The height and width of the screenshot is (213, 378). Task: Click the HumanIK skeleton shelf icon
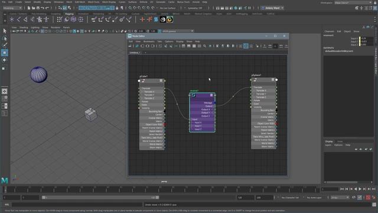pos(46,20)
